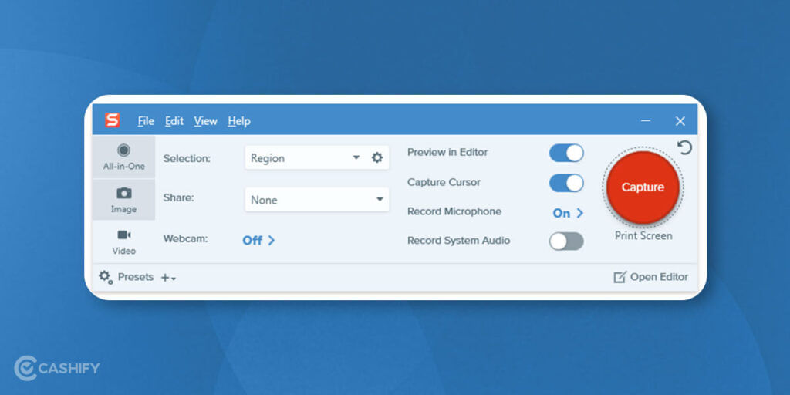Click the Preview in Editor label
Image resolution: width=790 pixels, height=395 pixels.
click(x=447, y=152)
